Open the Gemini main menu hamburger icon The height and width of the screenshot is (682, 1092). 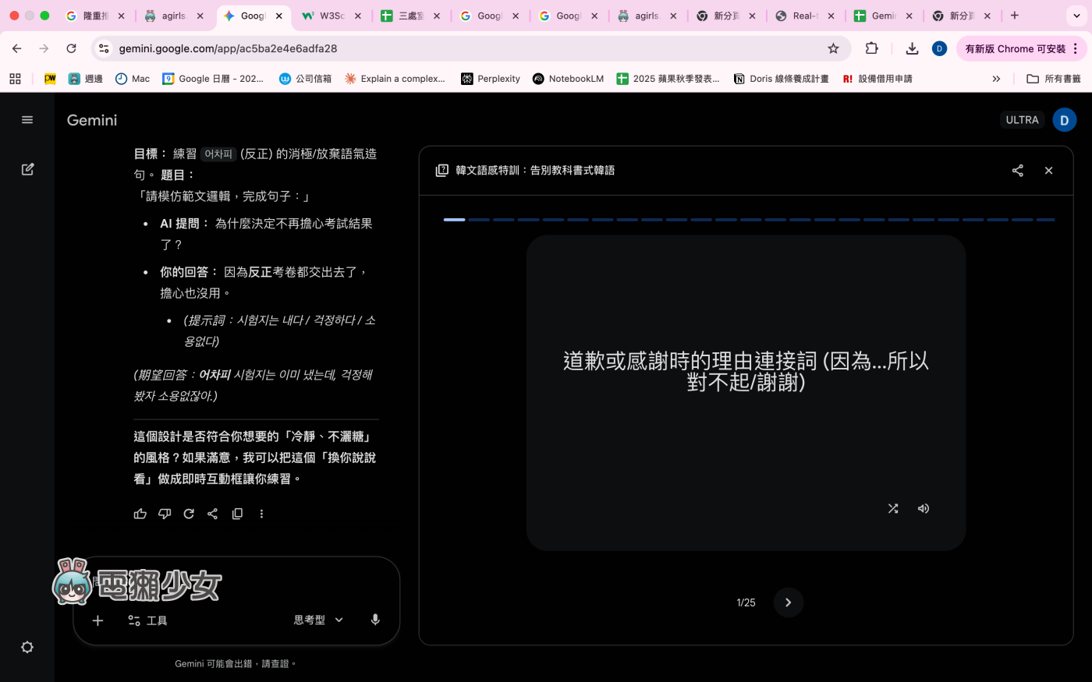point(27,120)
